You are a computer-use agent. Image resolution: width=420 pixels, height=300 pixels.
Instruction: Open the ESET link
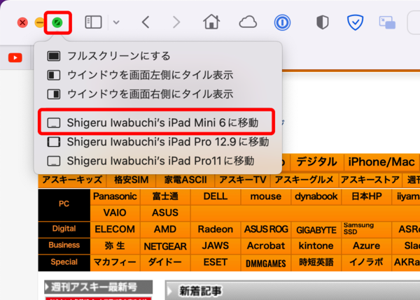coord(216,263)
